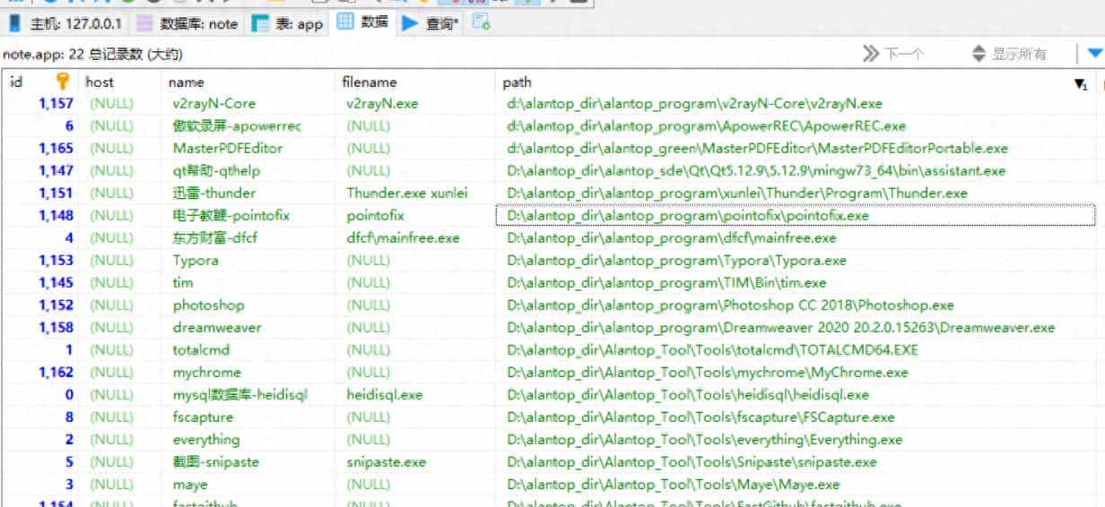Image resolution: width=1105 pixels, height=507 pixels.
Task: Select the path ending Everything.exe
Action: pyautogui.click(x=704, y=440)
